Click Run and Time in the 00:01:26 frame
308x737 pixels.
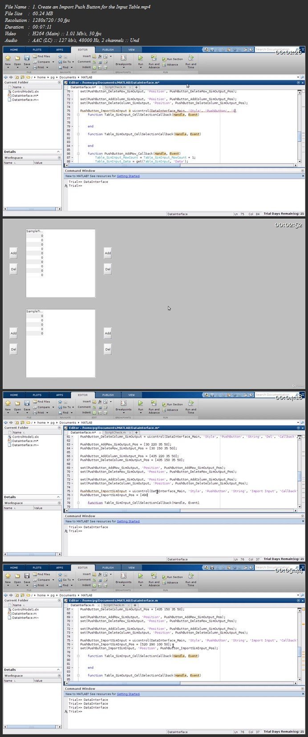pyautogui.click(x=190, y=61)
